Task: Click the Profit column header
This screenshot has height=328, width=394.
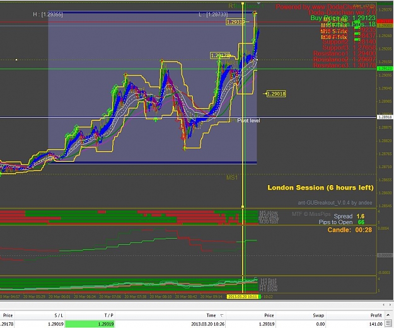Action: [x=376, y=315]
